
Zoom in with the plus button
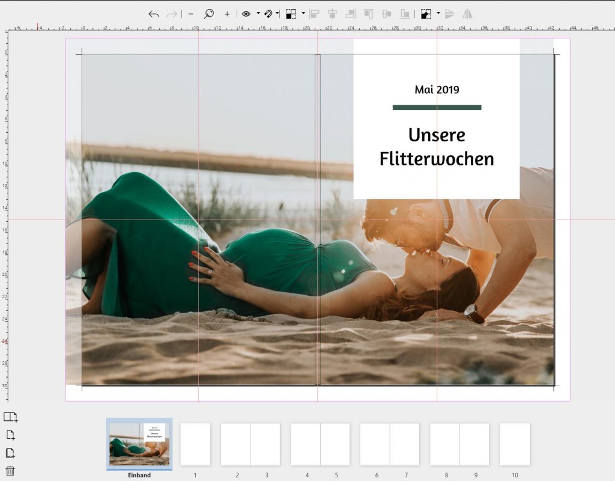pos(227,14)
